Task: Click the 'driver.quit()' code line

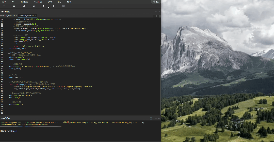Action: pos(16,104)
